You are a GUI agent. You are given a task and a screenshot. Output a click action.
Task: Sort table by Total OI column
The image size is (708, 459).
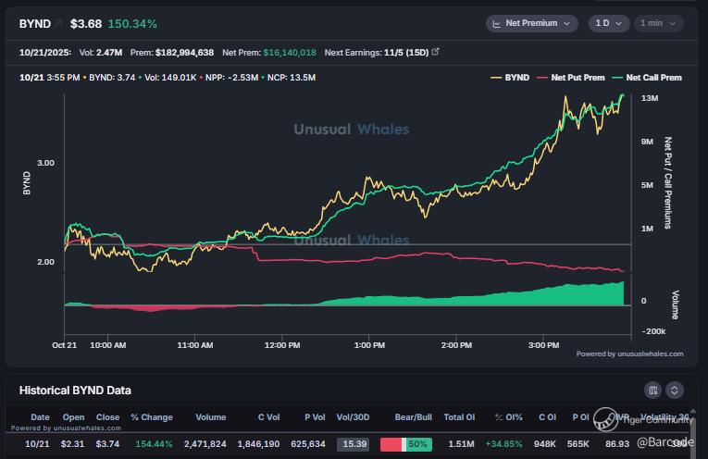tap(459, 417)
